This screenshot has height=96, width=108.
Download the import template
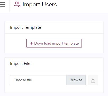(54, 43)
